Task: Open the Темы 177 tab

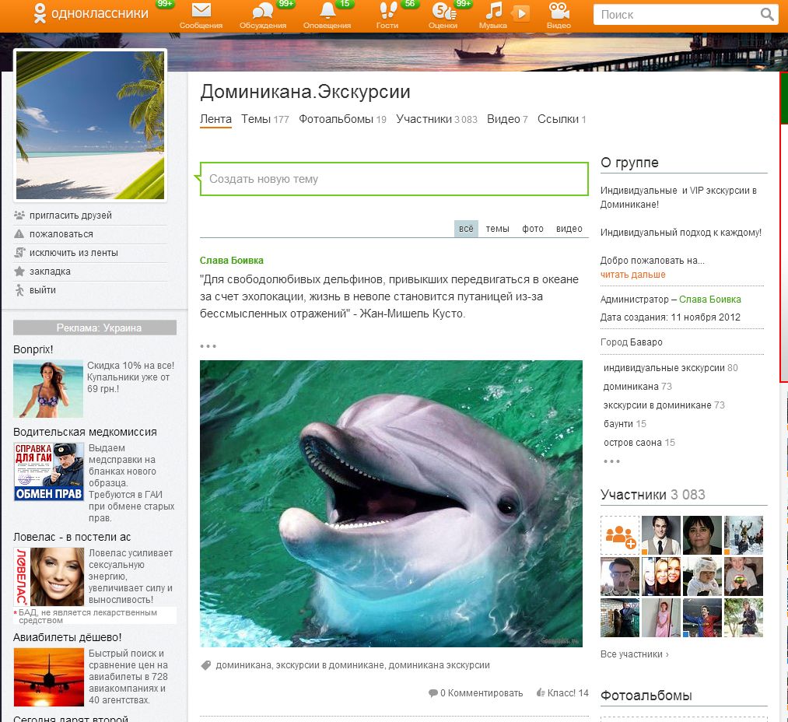Action: point(264,119)
